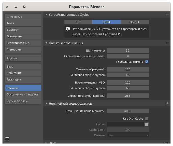Click the text Выполнять рендеринг Cycles на CPU

point(97,34)
